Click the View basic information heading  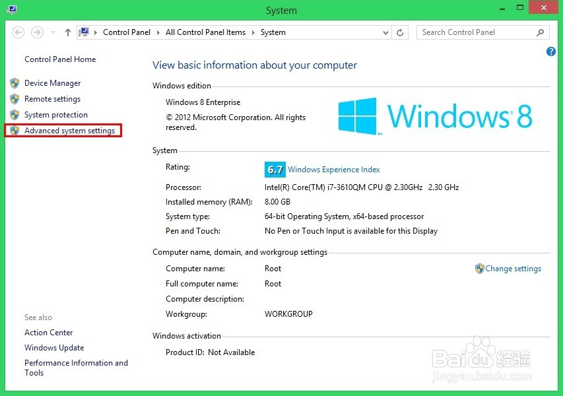tap(255, 65)
